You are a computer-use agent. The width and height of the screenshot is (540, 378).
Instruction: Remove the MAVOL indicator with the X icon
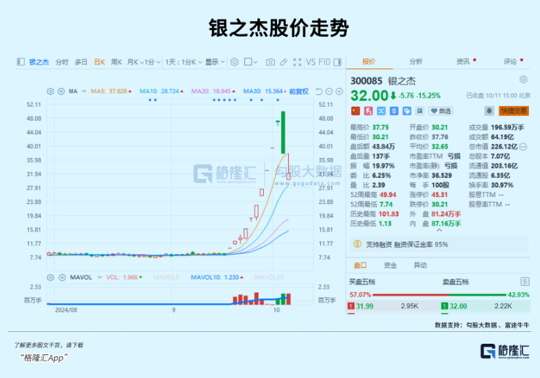click(x=62, y=277)
